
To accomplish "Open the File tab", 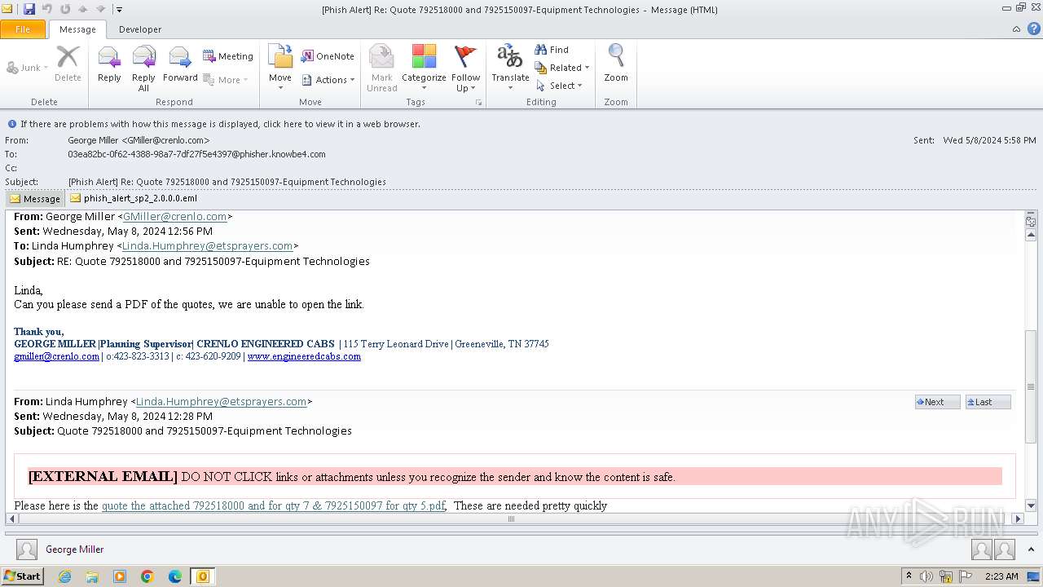I will coord(23,29).
